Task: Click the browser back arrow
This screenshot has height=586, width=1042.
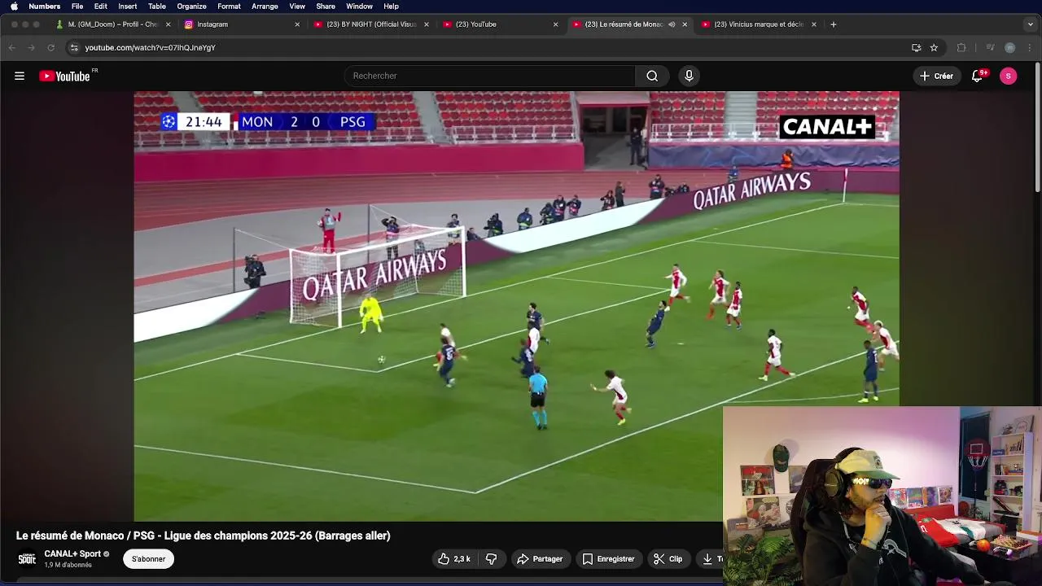Action: 12,47
